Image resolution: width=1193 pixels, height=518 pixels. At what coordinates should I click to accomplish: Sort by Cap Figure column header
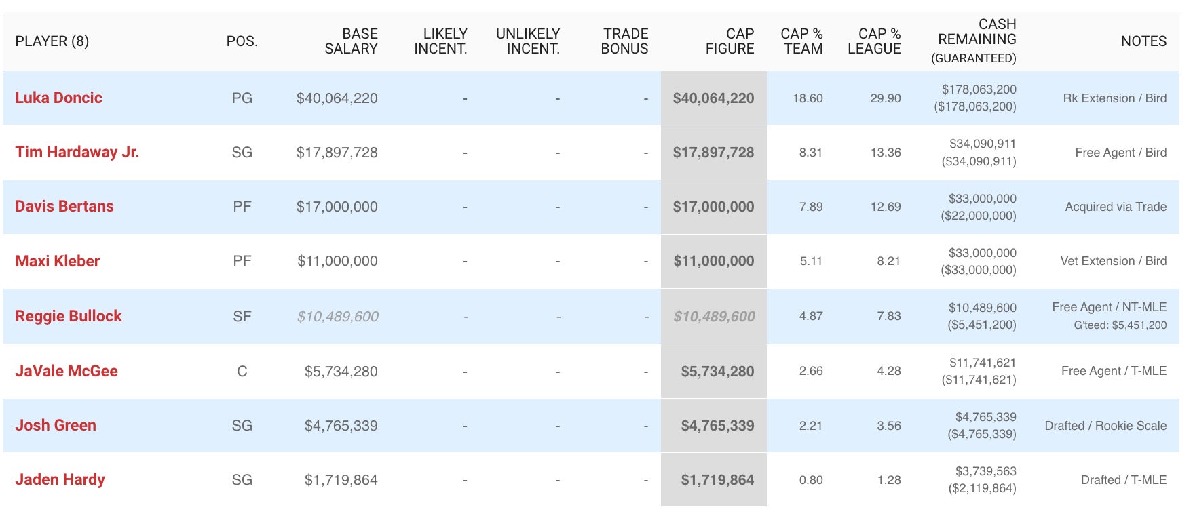coord(730,41)
